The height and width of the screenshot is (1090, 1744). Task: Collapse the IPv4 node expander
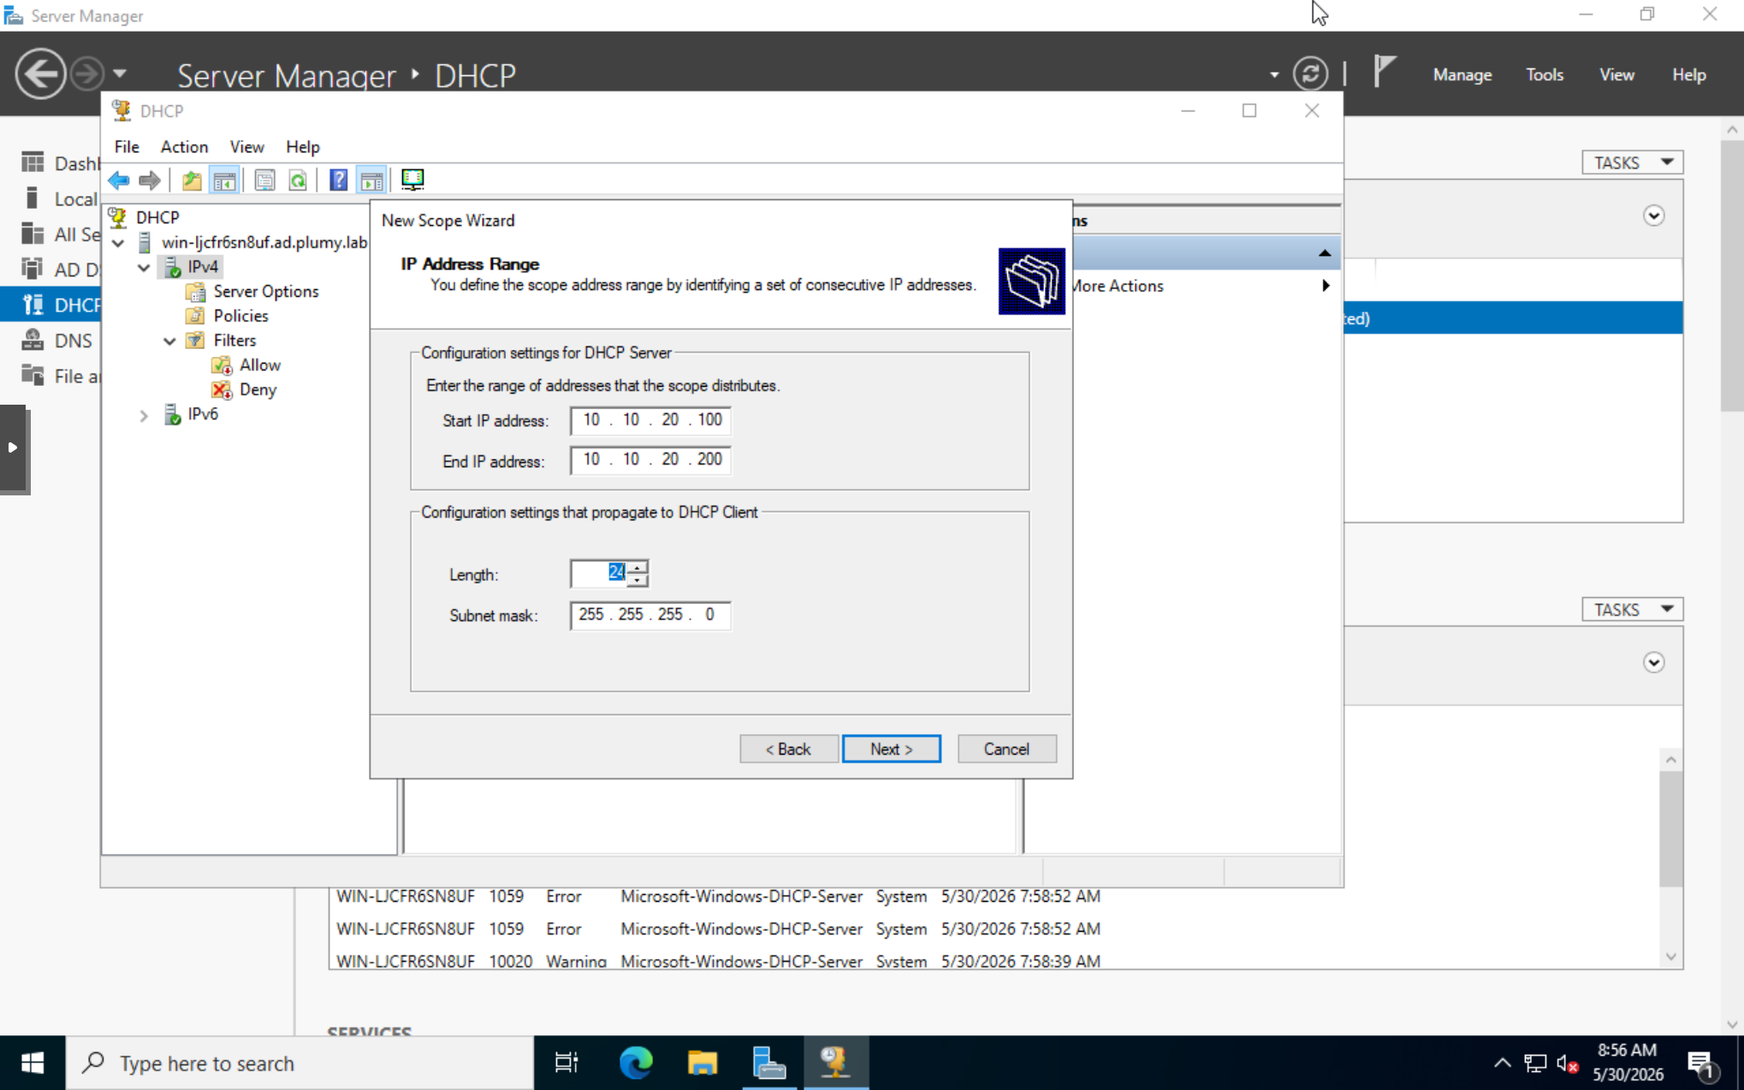[x=144, y=268]
